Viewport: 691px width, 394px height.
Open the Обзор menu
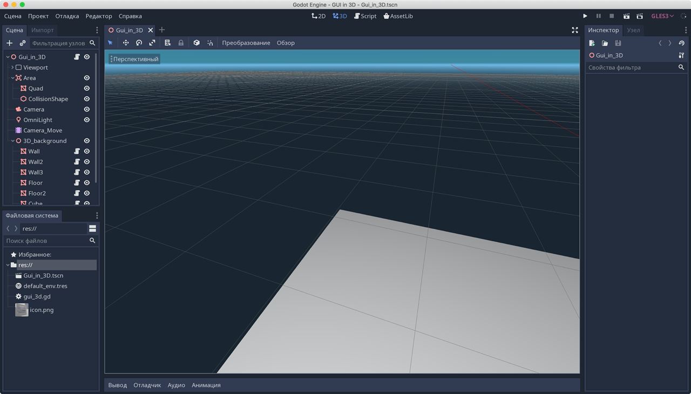coord(286,43)
